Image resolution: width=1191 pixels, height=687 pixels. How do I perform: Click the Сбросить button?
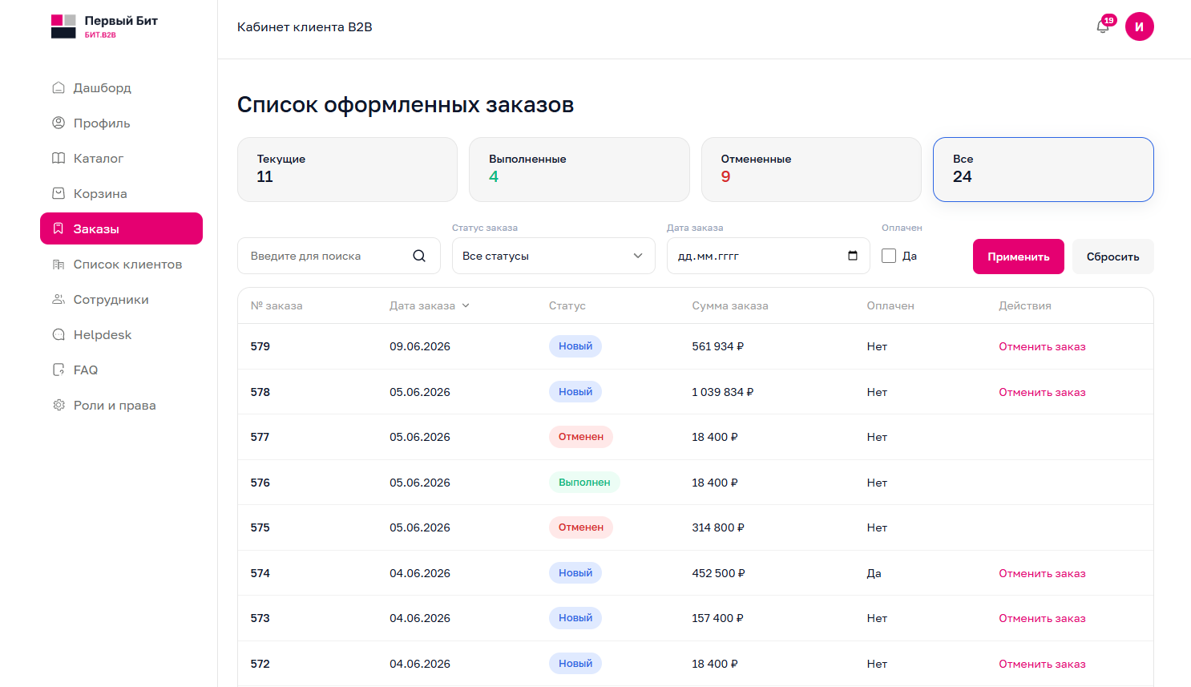coord(1113,257)
